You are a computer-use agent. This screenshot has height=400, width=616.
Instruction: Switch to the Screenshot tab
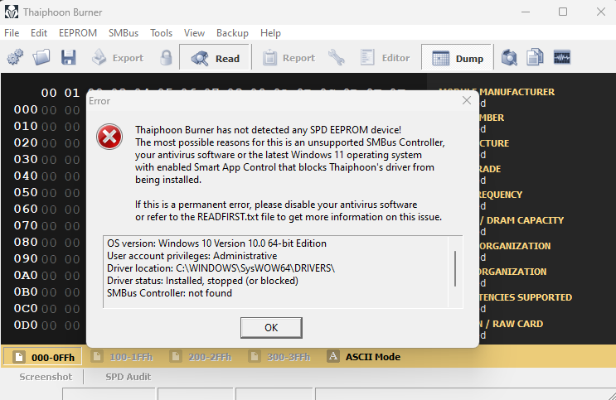click(46, 377)
